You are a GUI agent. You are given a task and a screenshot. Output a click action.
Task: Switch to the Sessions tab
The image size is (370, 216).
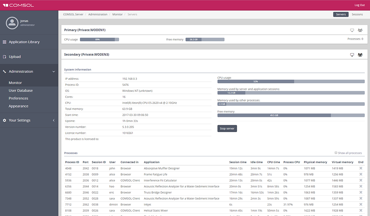[357, 14]
